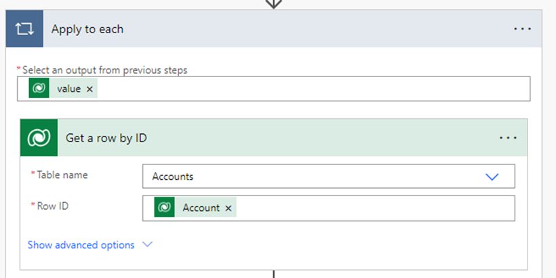Click the Dataverse icon on Account token
The width and height of the screenshot is (556, 278).
pyautogui.click(x=165, y=208)
